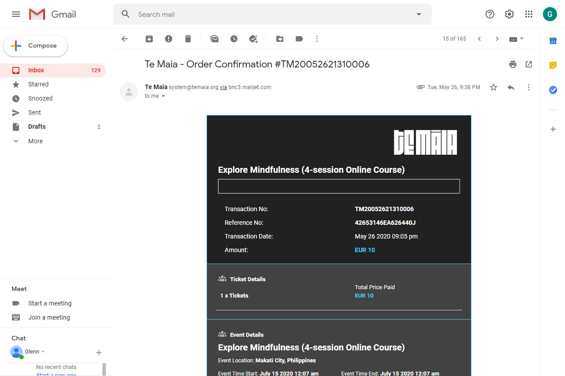Image resolution: width=565 pixels, height=376 pixels.
Task: Join a meeting in Meet
Action: [x=49, y=317]
